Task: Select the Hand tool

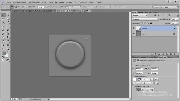Action: pos(3,49)
